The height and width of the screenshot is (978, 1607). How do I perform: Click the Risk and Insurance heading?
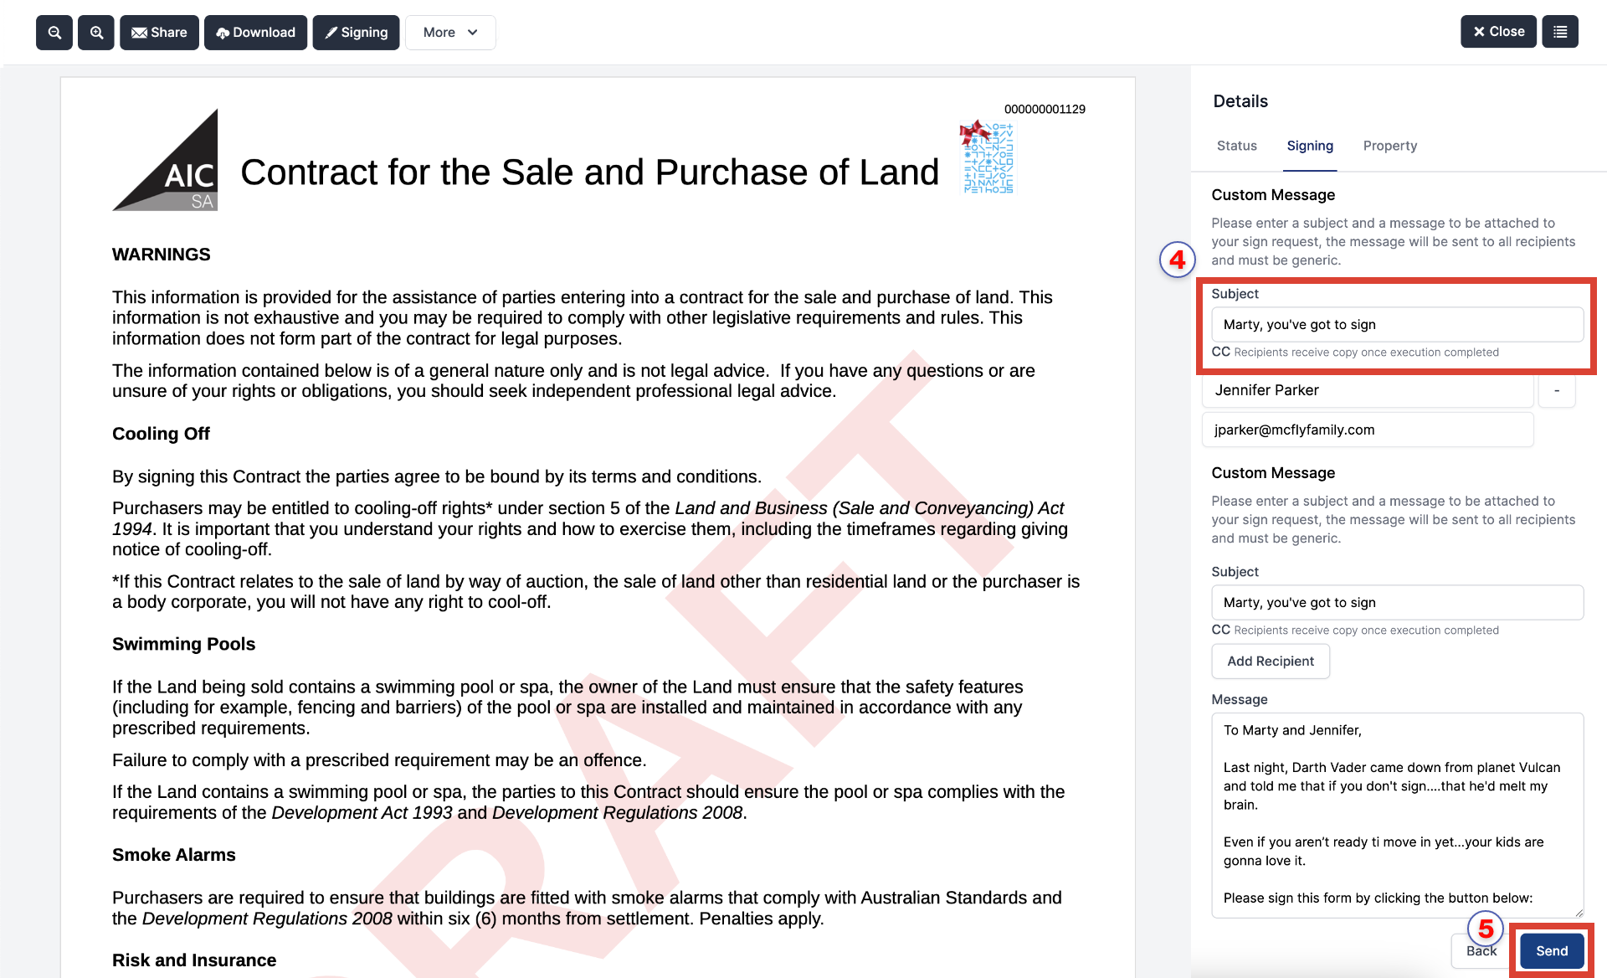pyautogui.click(x=194, y=960)
